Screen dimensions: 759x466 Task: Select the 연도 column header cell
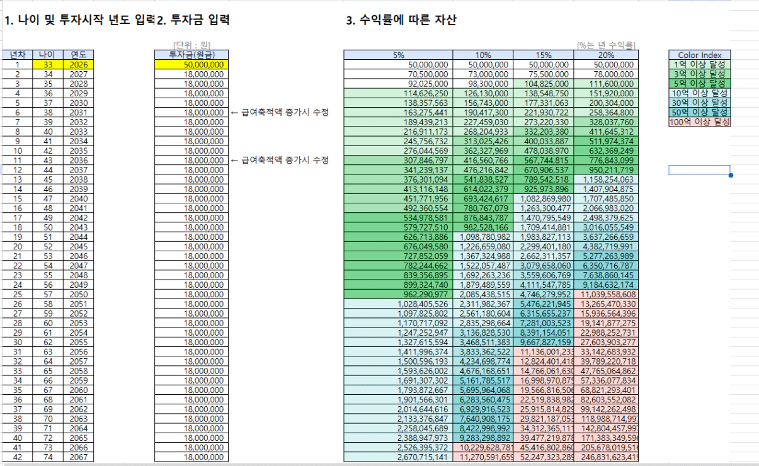tap(78, 55)
